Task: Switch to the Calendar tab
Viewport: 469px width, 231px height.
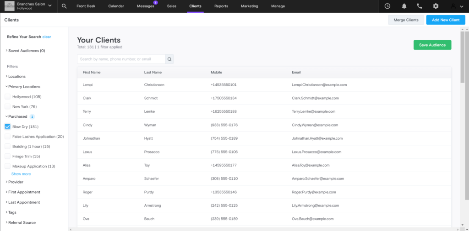Action: tap(116, 6)
